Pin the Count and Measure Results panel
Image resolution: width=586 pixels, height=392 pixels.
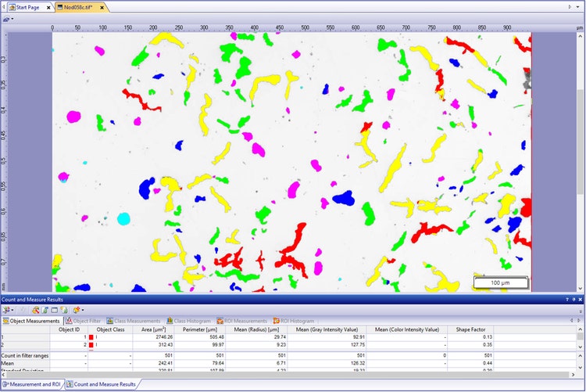[573, 299]
